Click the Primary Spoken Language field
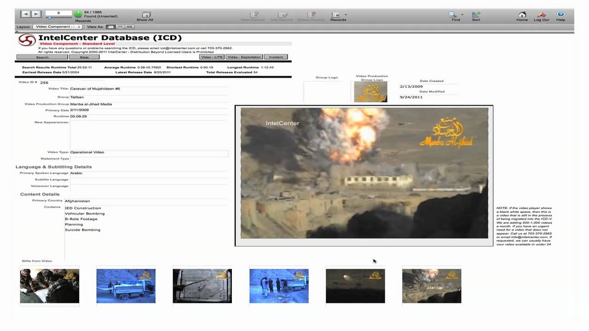The width and height of the screenshot is (589, 331). pyautogui.click(x=149, y=173)
